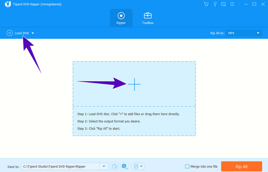This screenshot has width=268, height=172.
Task: Expand the Save to path dropdown
Action: pos(104,166)
